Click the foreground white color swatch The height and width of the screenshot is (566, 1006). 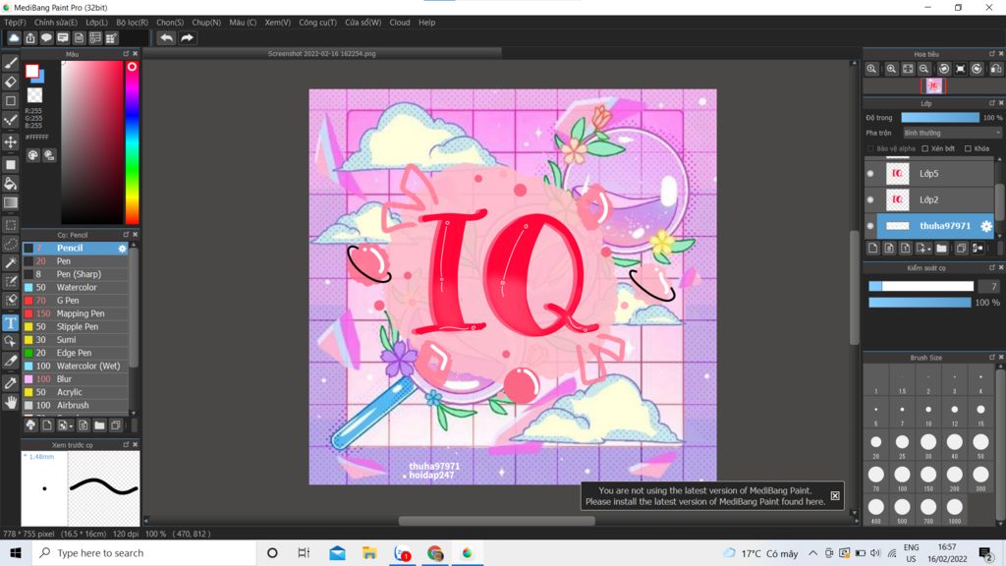coord(31,71)
